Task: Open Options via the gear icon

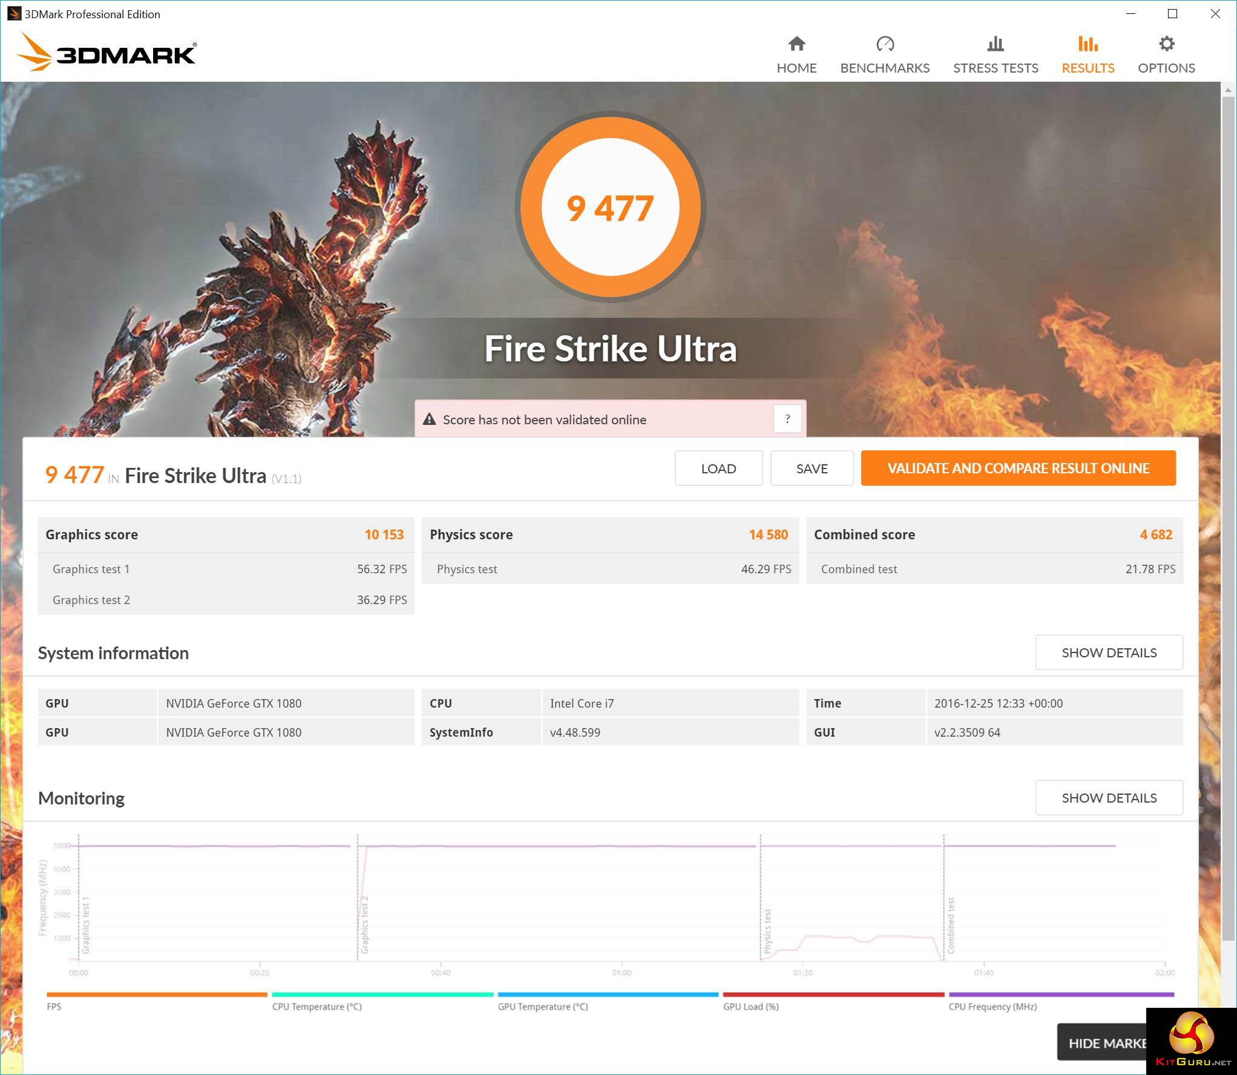Action: tap(1166, 44)
